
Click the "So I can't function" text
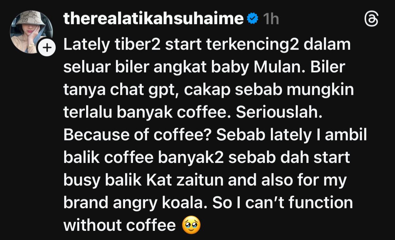pos(283,203)
